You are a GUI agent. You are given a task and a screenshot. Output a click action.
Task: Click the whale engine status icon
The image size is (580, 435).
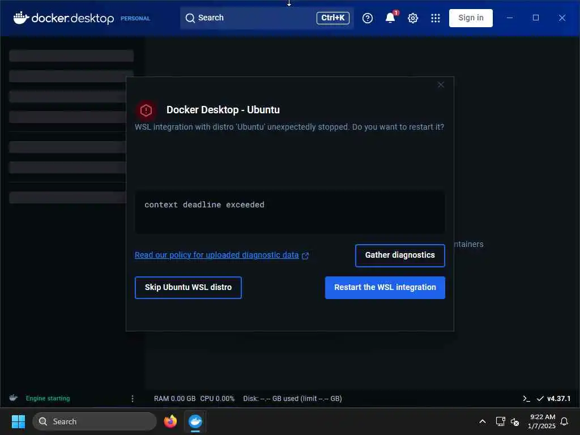14,398
